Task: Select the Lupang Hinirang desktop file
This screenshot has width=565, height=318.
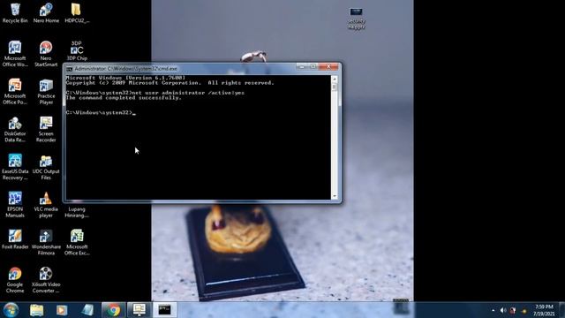Action: (x=77, y=212)
